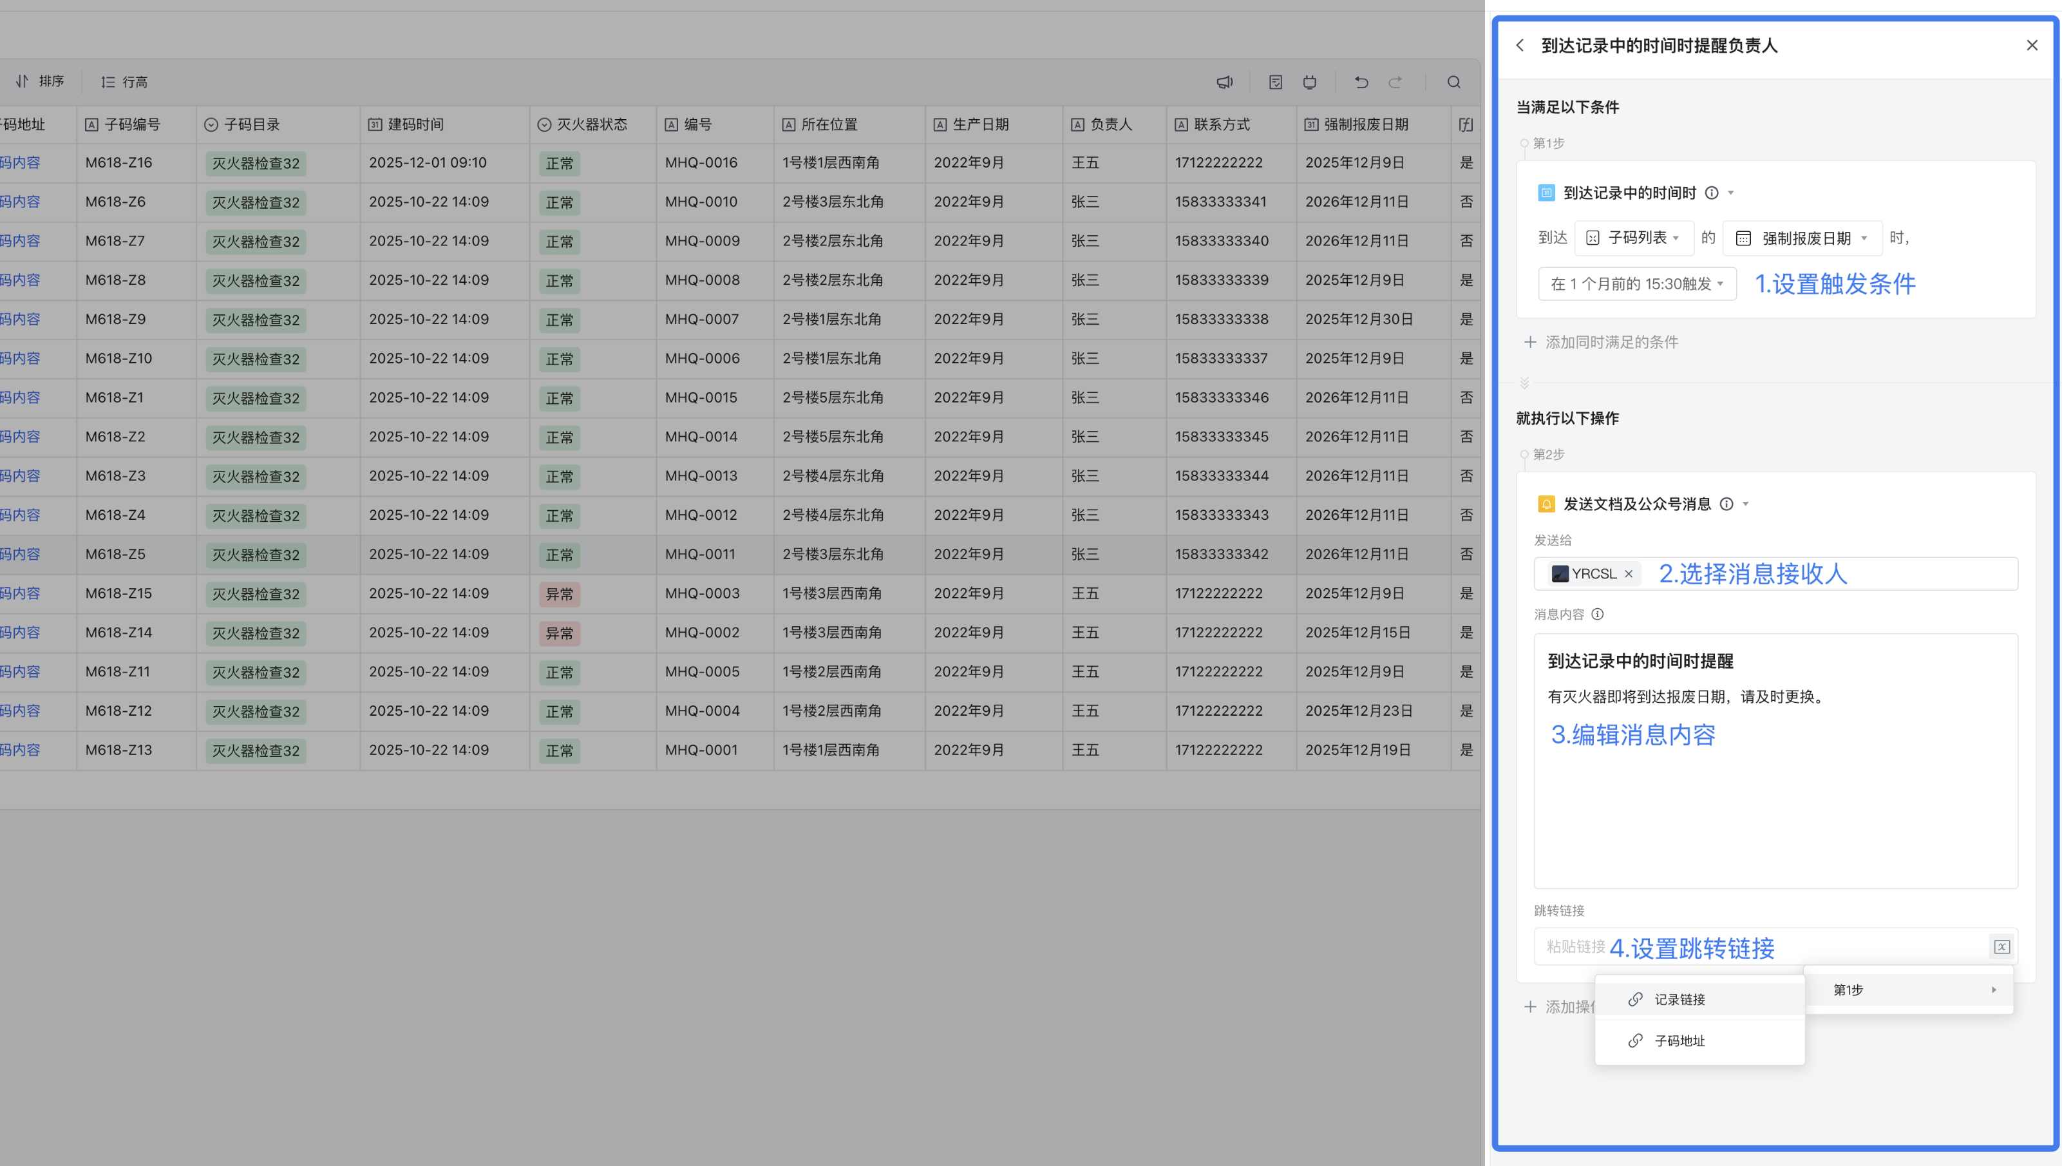The image size is (2062, 1166).
Task: Click the announcement megaphone icon
Action: (1225, 82)
